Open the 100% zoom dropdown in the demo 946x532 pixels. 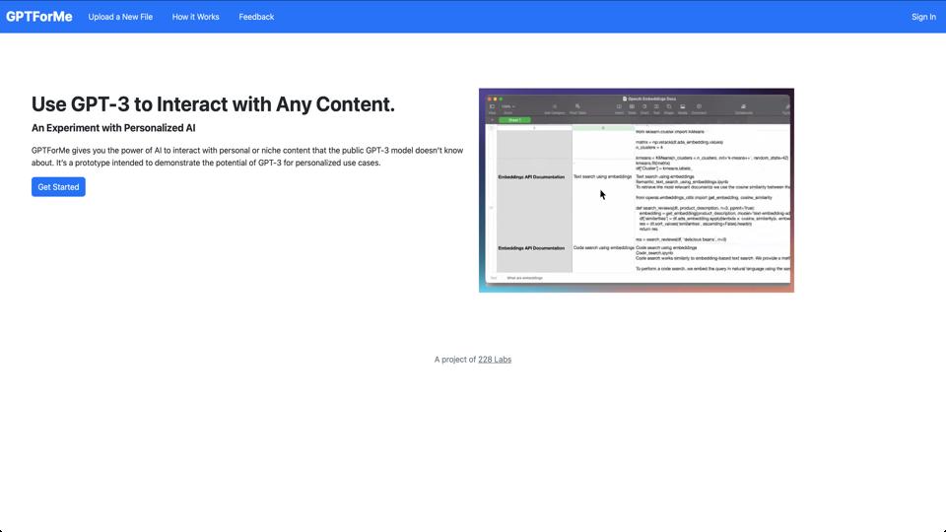pyautogui.click(x=508, y=107)
